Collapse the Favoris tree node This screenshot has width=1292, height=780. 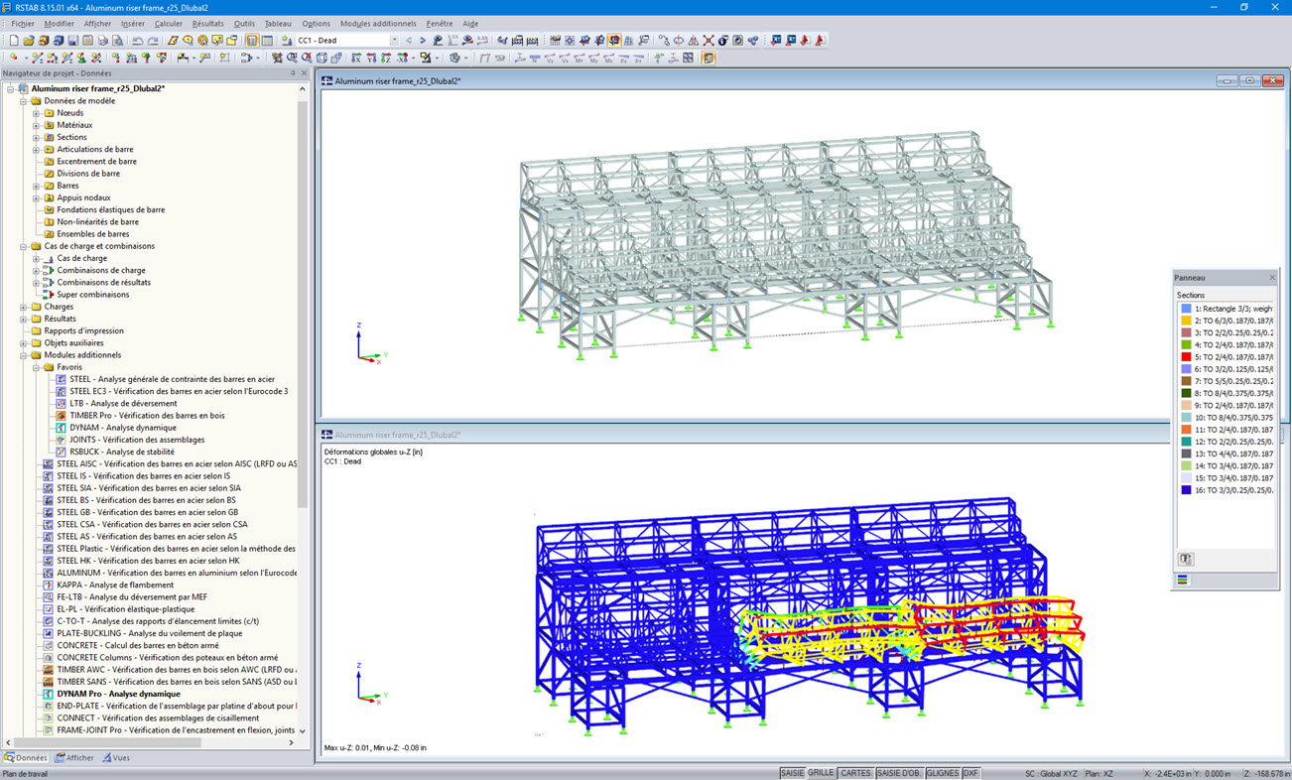click(36, 367)
